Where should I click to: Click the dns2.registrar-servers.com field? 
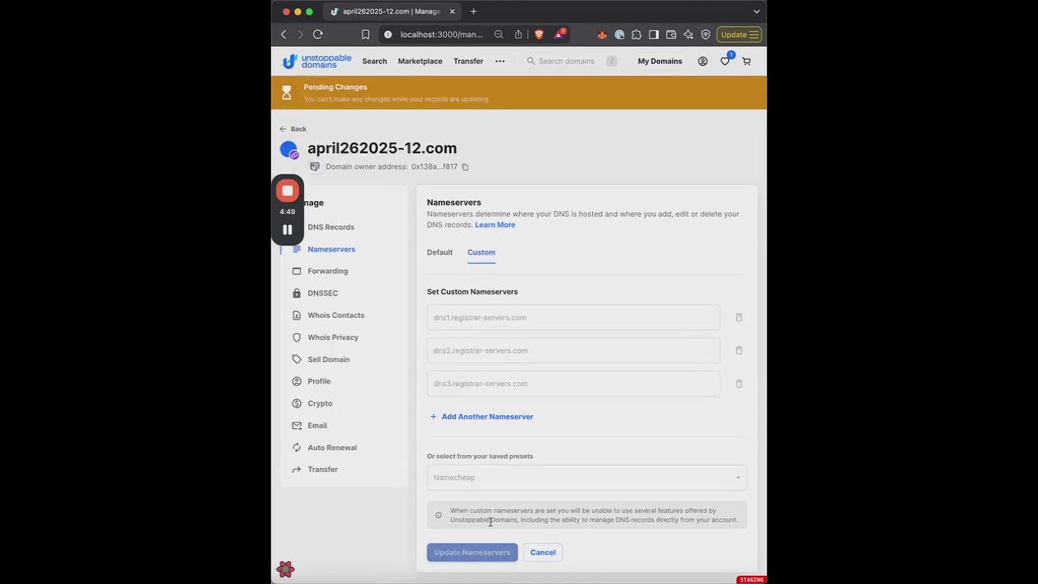[573, 350]
